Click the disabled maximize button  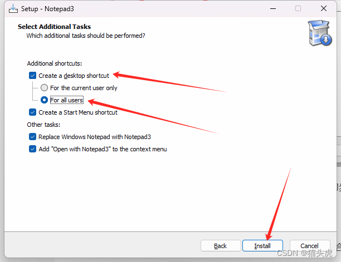tap(298, 9)
